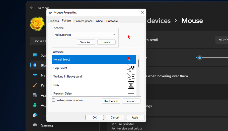Click Cancel in Mouse Properties
Image resolution: width=228 pixels, height=131 pixels.
[115, 117]
